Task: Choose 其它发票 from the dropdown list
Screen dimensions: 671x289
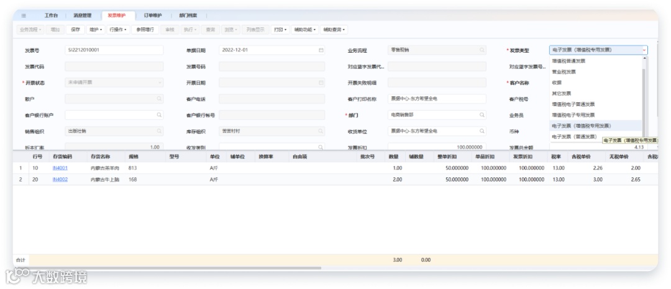Action: pos(596,93)
